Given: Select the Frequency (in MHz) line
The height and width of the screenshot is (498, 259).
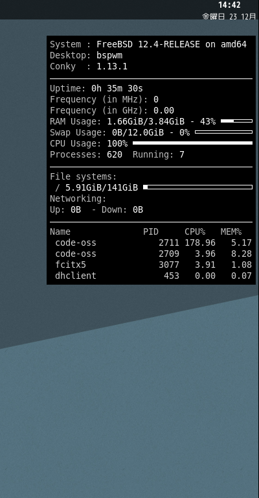Looking at the screenshot, I should [x=104, y=99].
